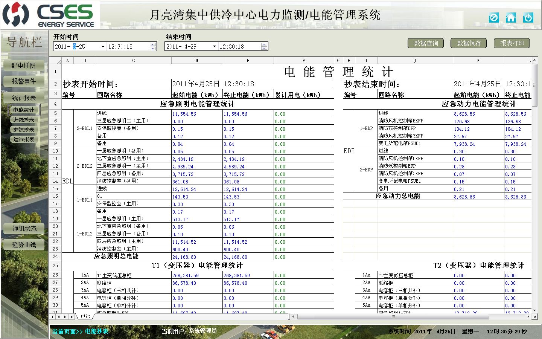The height and width of the screenshot is (339, 542).
Task: Click the horizontal scrollbar of the spreadsheet
Action: (393, 317)
